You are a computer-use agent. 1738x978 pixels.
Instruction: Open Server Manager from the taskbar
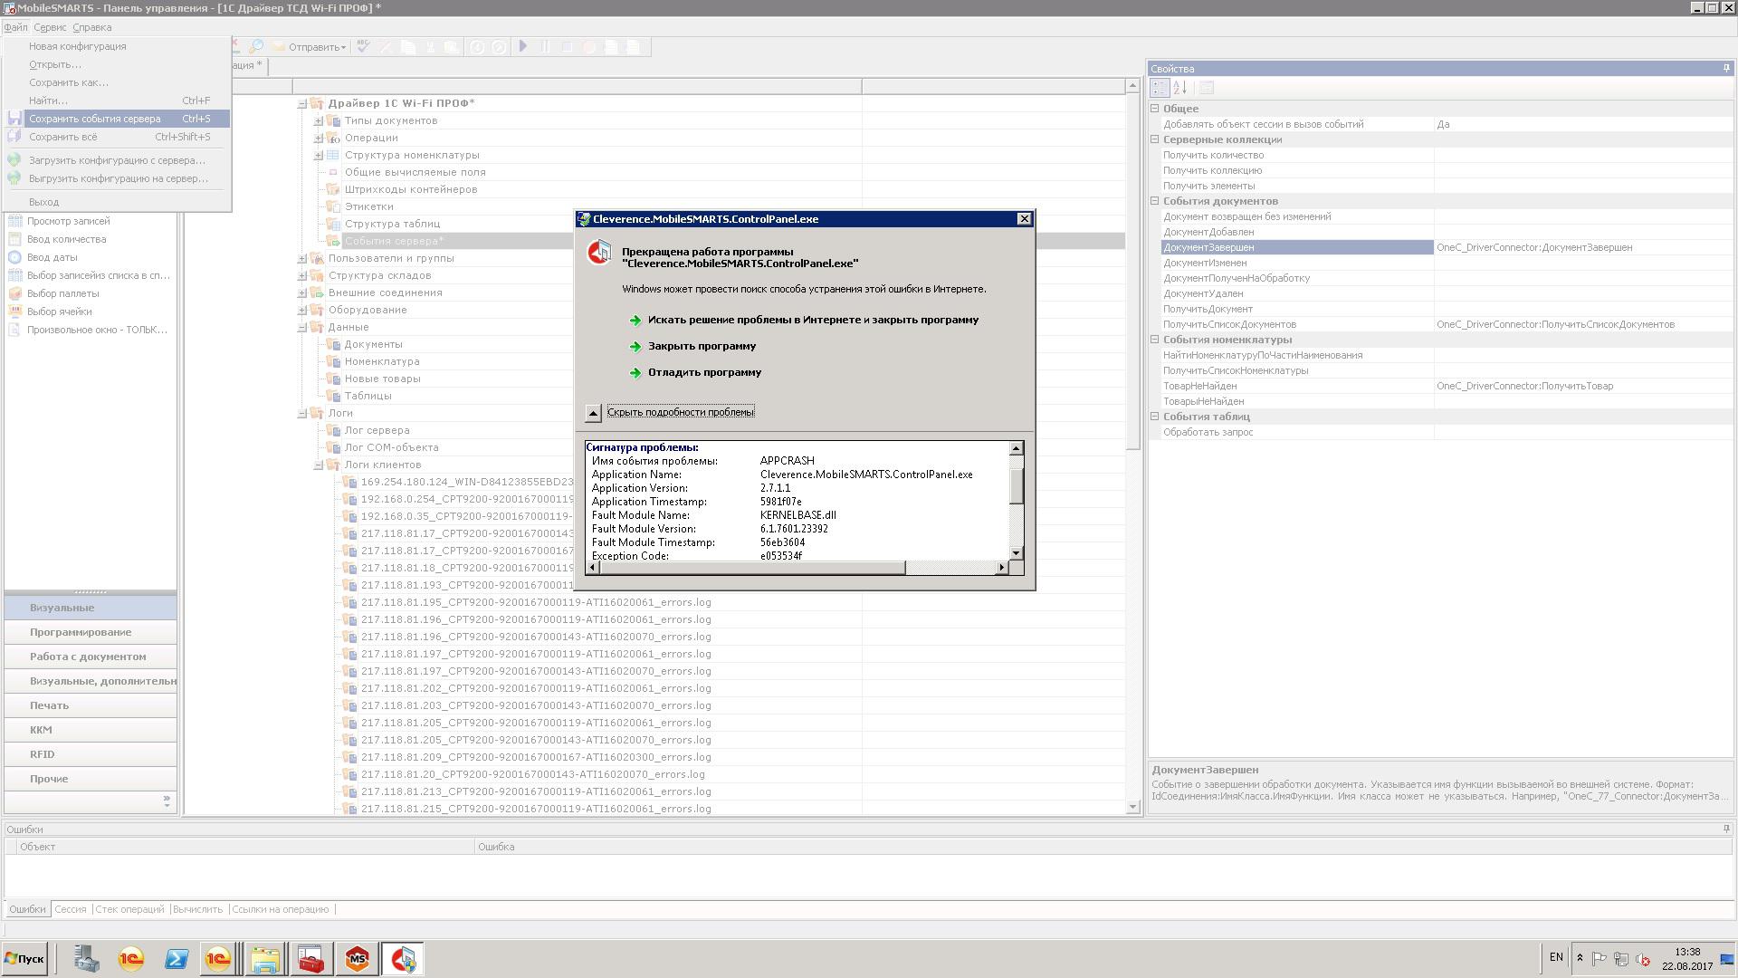(x=87, y=959)
